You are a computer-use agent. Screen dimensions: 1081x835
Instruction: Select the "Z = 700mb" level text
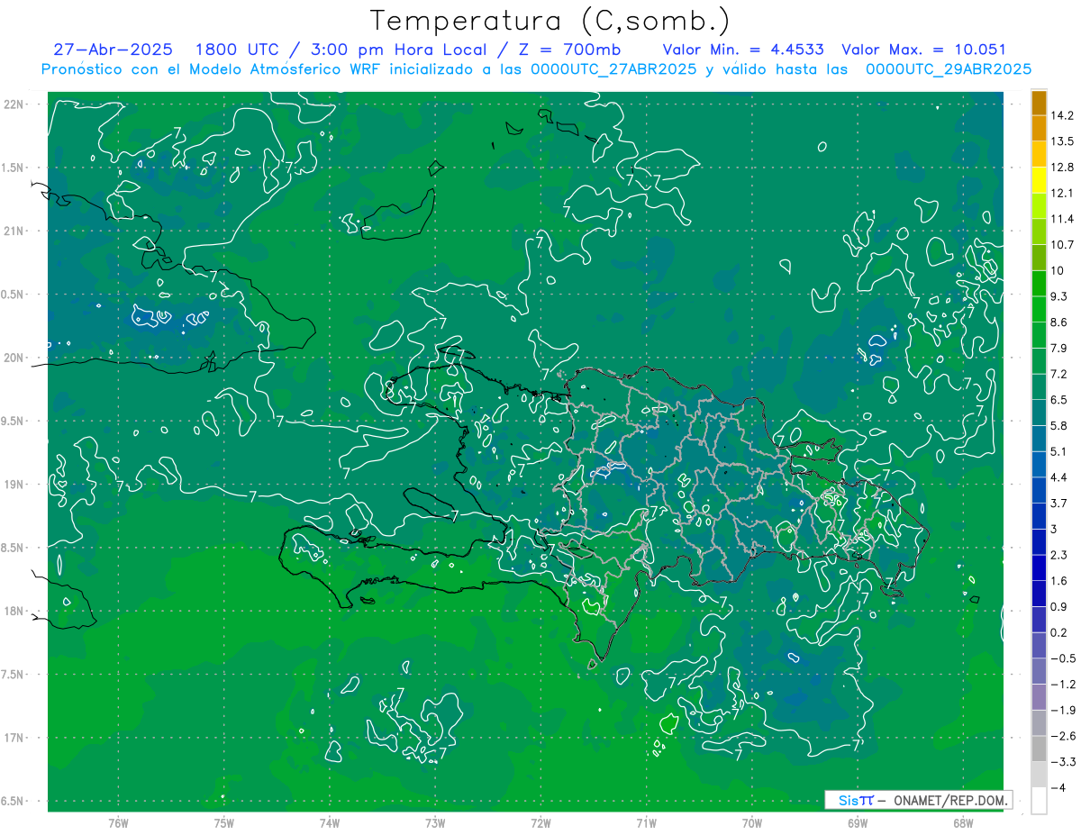click(x=565, y=50)
